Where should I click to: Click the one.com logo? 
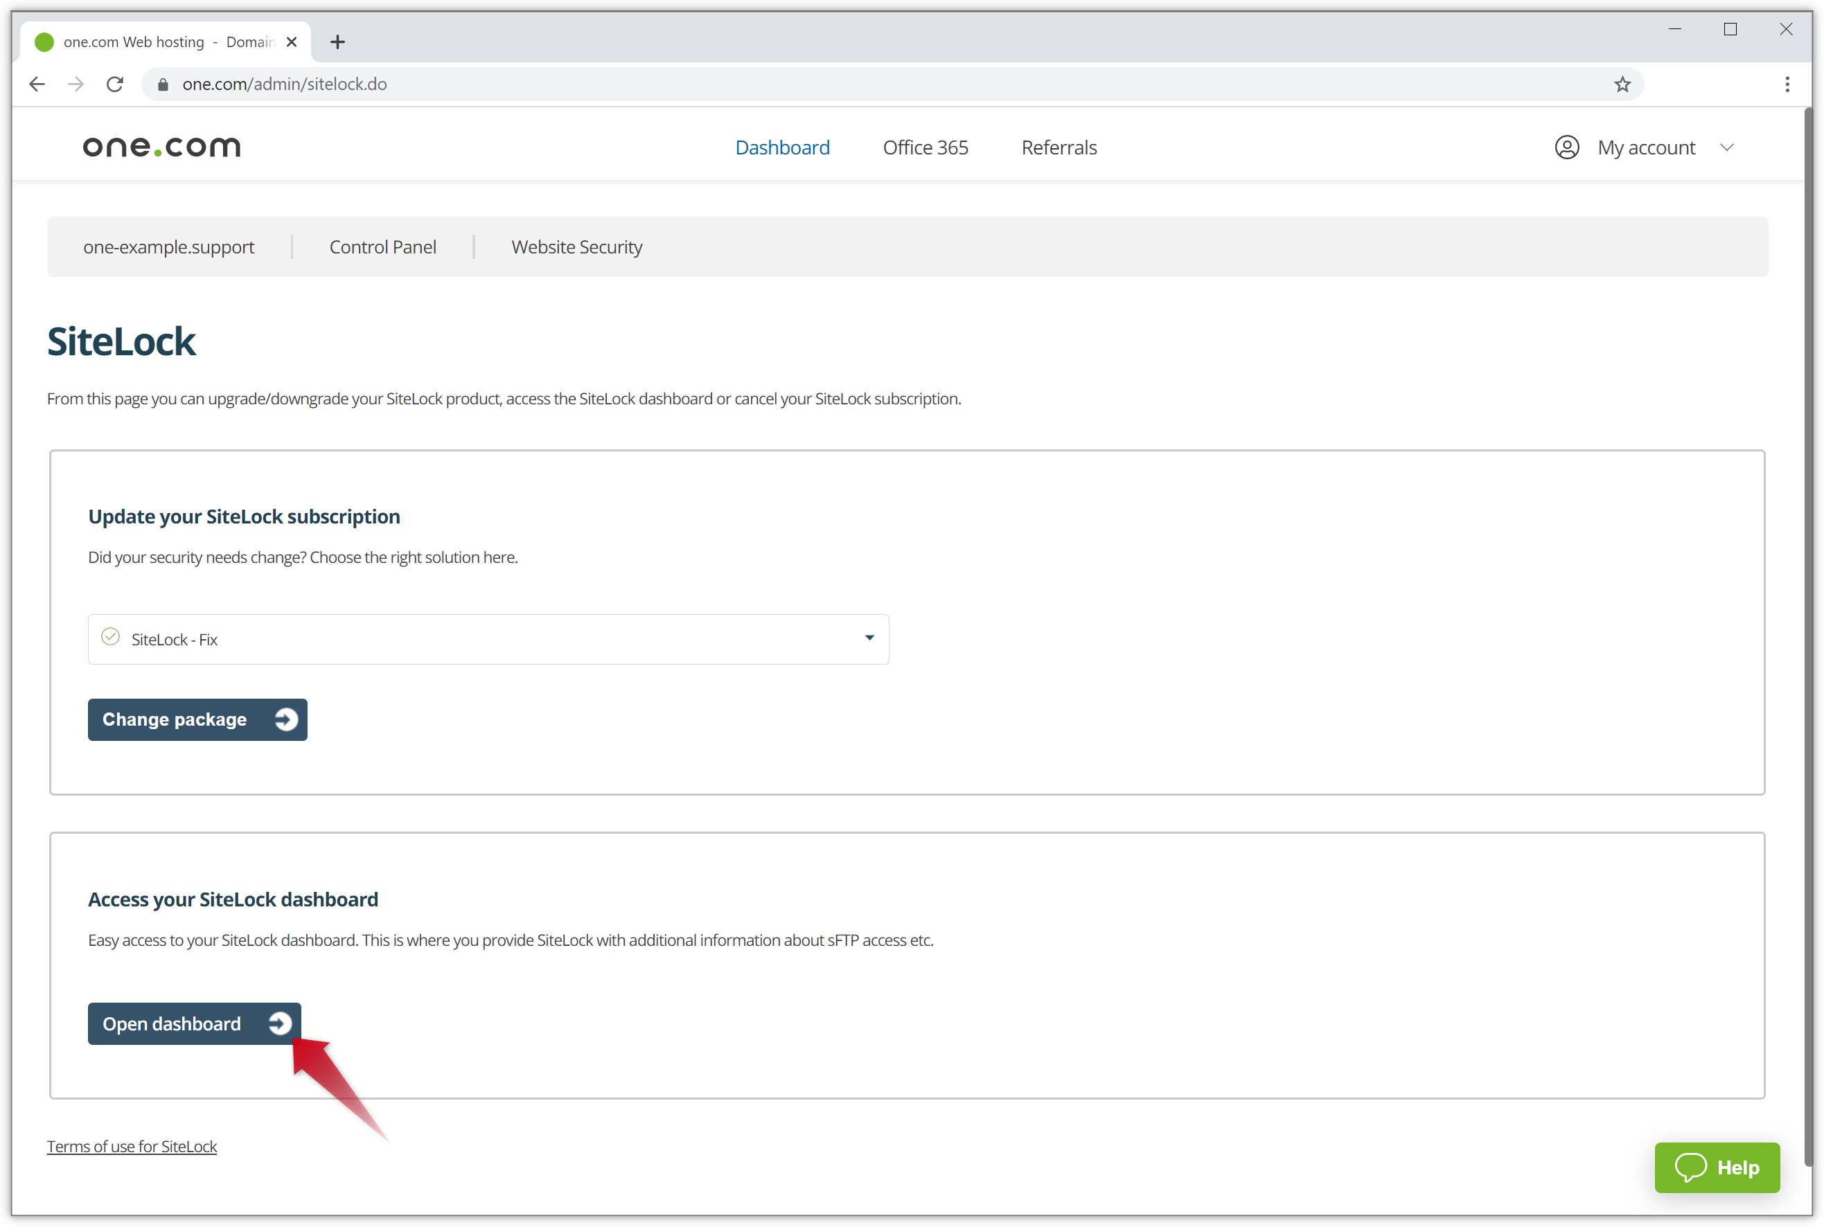tap(161, 146)
